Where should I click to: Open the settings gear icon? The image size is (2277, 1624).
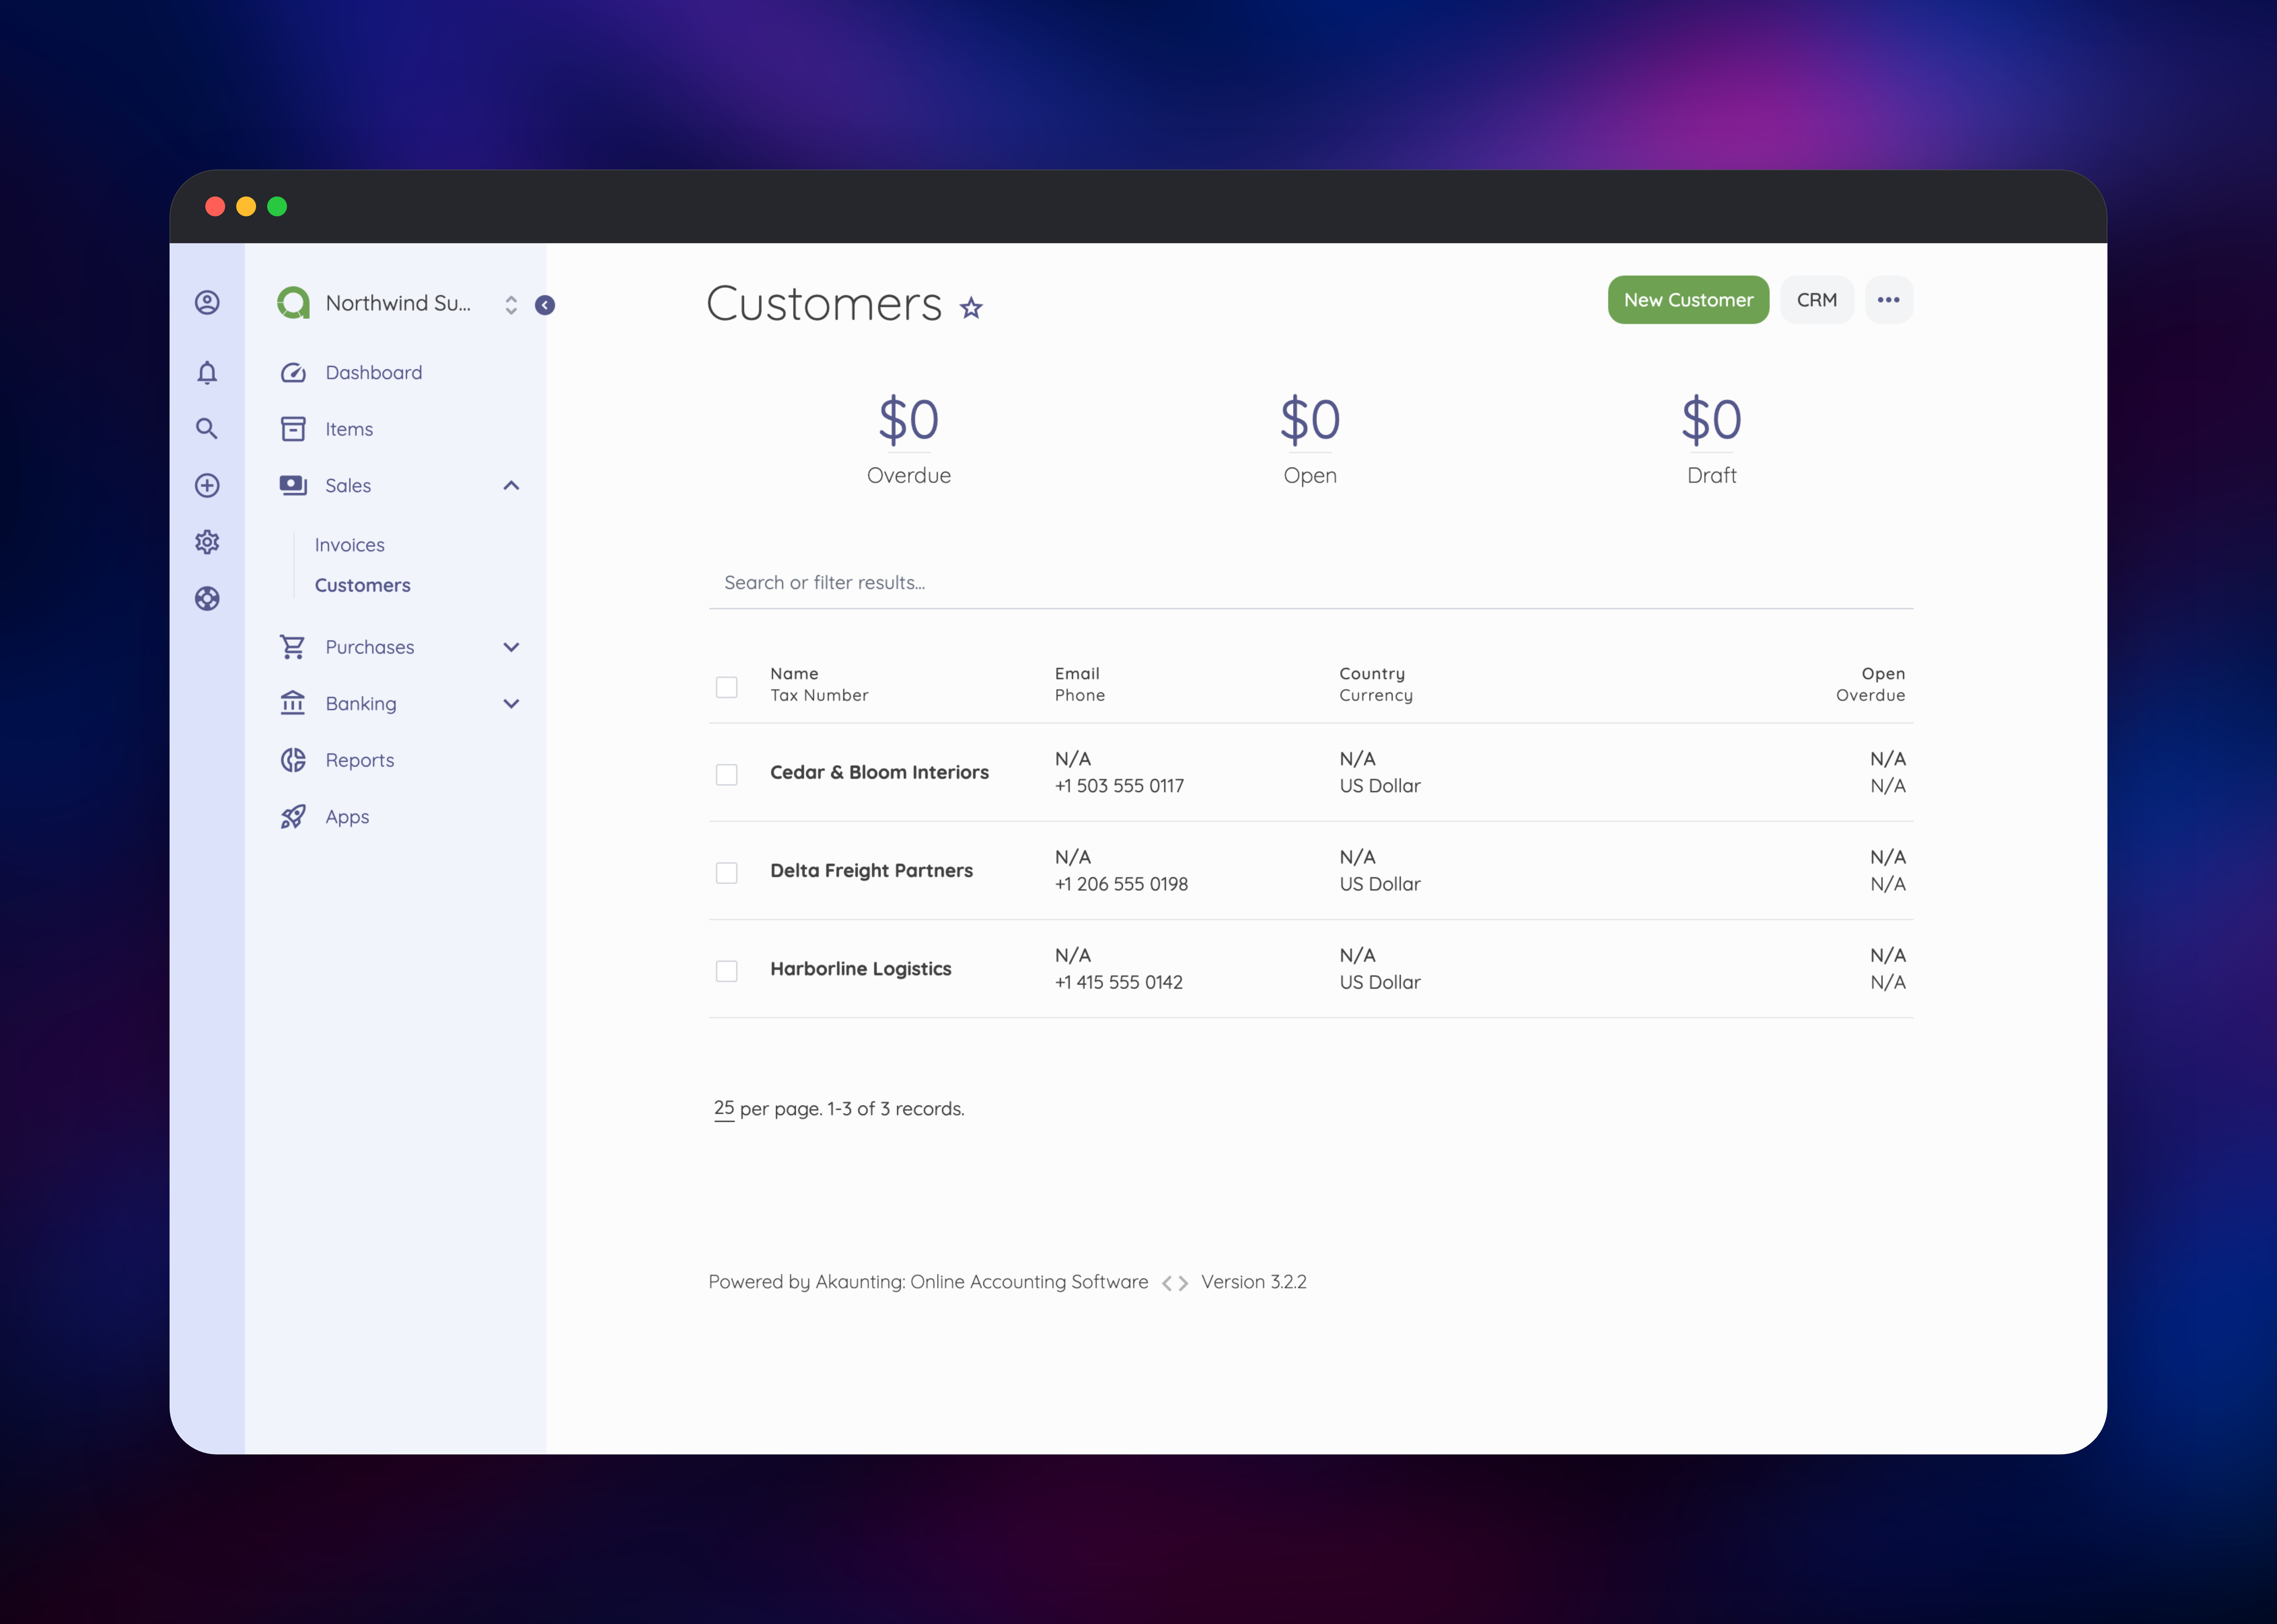[x=207, y=542]
